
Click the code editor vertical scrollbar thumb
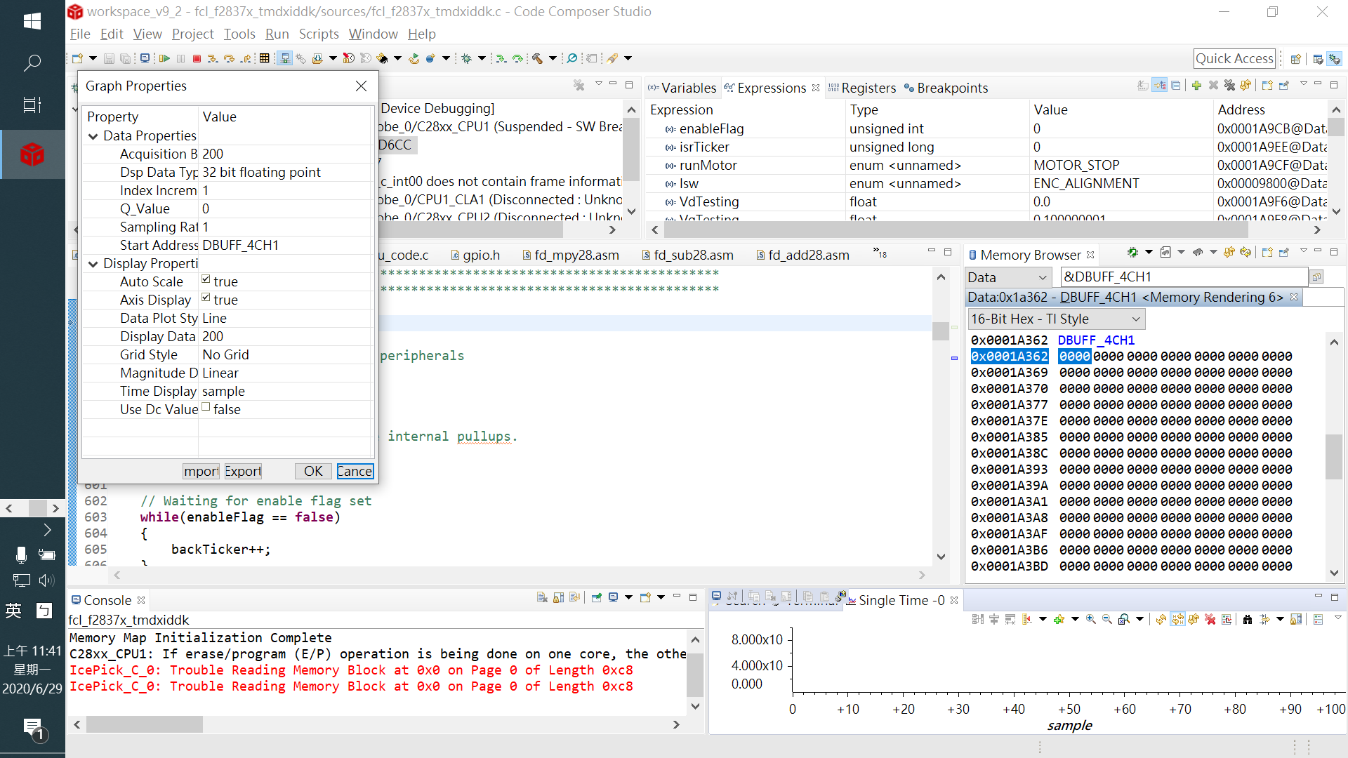(x=941, y=331)
